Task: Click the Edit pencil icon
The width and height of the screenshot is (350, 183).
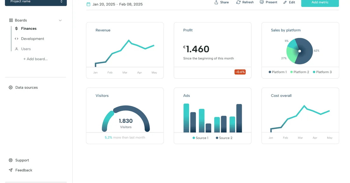Action: (285, 2)
